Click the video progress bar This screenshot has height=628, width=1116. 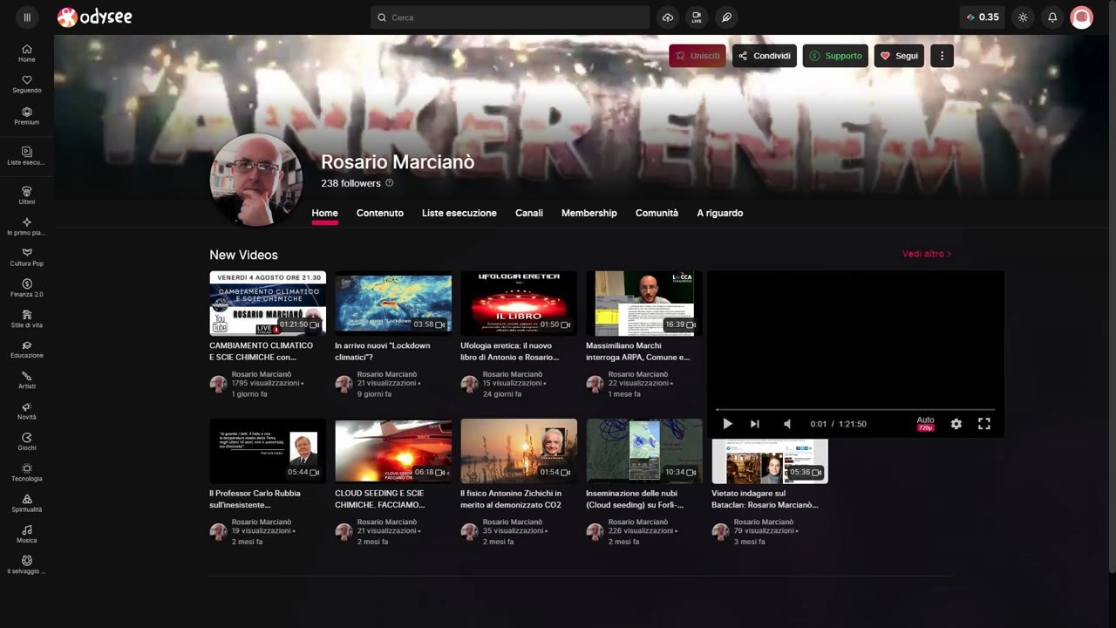click(x=855, y=409)
